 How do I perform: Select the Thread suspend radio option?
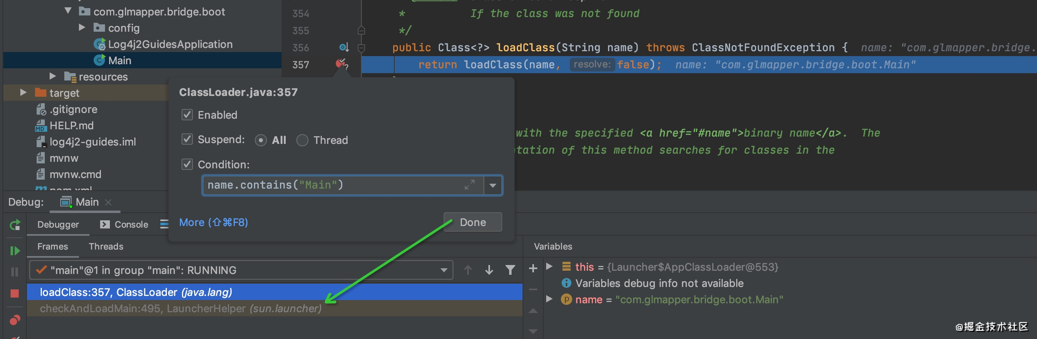[302, 140]
